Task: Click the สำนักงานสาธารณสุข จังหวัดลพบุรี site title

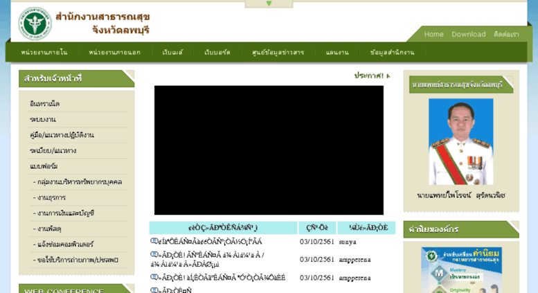Action: coord(102,24)
